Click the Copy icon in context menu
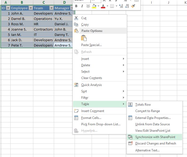Viewport: 187px width, 157px height. (76, 24)
